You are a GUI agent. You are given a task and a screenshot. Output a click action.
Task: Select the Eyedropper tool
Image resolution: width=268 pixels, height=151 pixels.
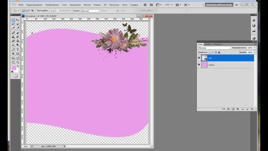[x=18, y=28]
